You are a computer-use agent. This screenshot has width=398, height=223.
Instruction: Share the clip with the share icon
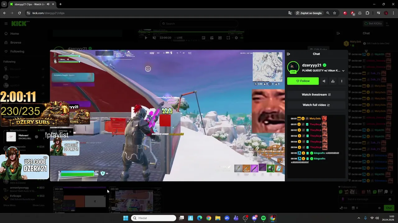point(324,81)
